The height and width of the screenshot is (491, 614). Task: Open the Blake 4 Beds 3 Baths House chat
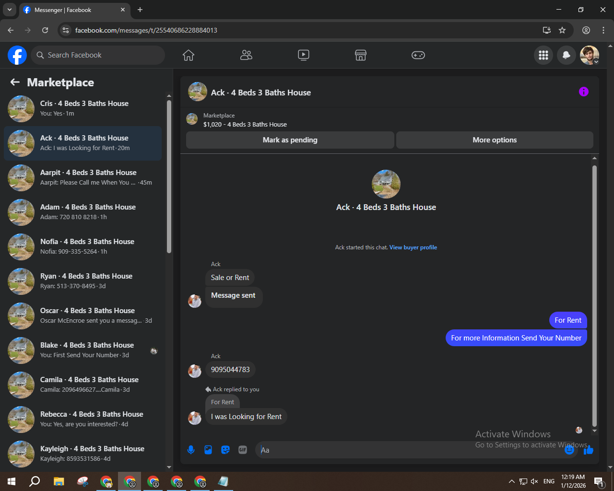(x=83, y=351)
